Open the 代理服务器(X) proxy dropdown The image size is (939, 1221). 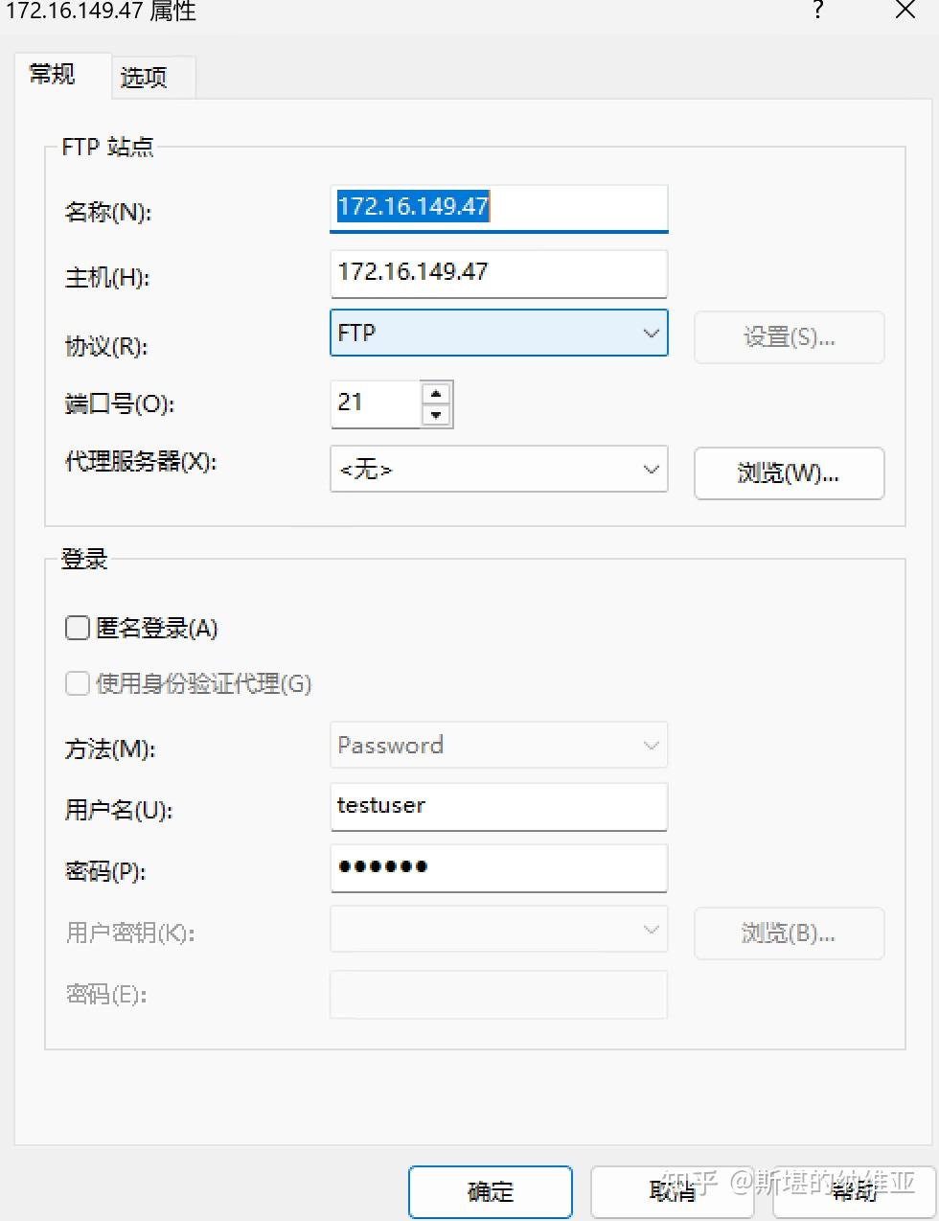point(652,469)
